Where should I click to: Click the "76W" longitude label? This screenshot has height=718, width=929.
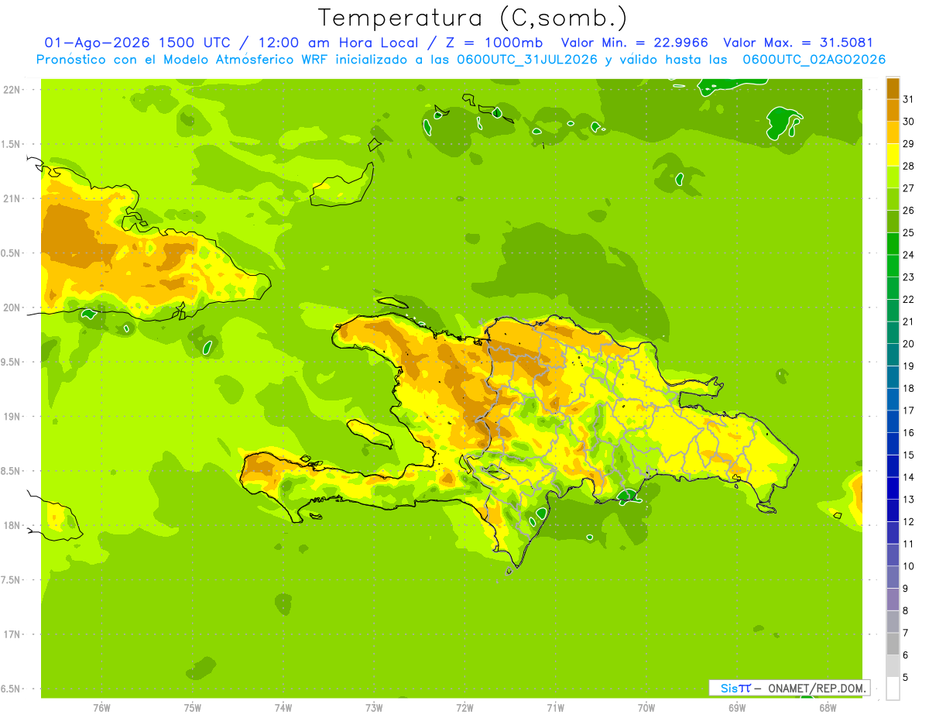tap(101, 708)
